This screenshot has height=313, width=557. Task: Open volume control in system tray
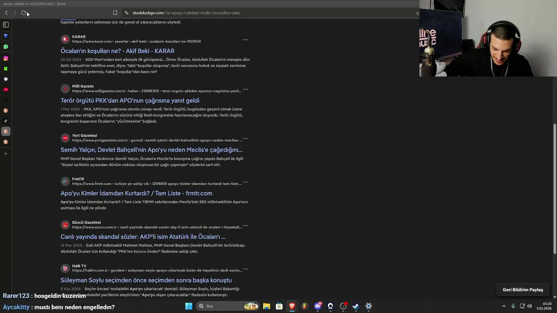(530, 306)
